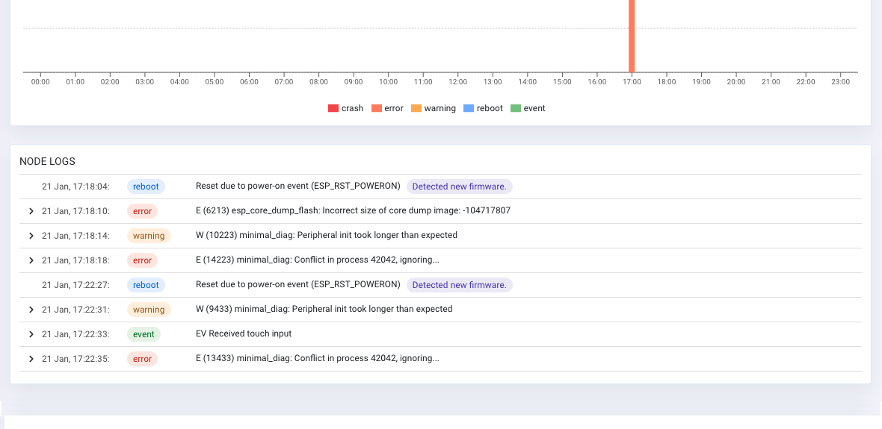
Task: Expand the 17:22:33 touch input event
Action: point(31,334)
